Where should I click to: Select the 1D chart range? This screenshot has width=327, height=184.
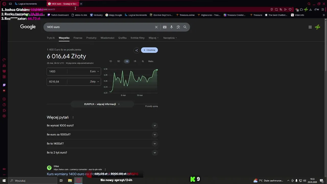coord(111,61)
